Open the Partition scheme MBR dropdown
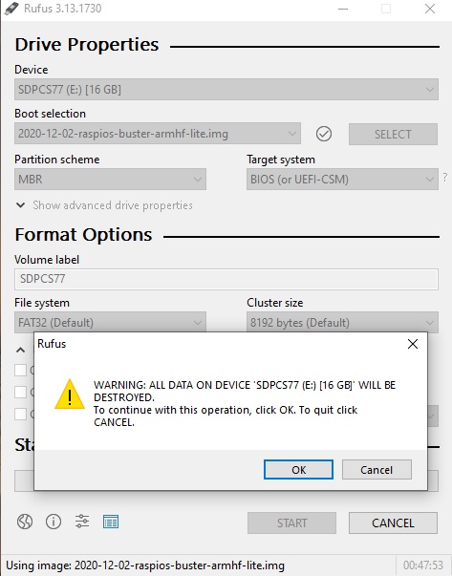The height and width of the screenshot is (576, 452). [110, 180]
